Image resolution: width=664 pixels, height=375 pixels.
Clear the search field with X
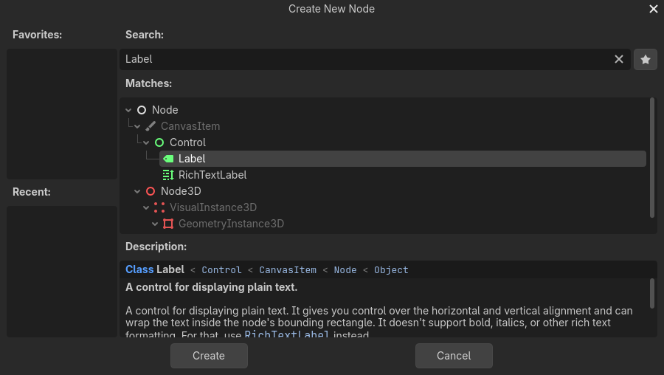pos(619,59)
